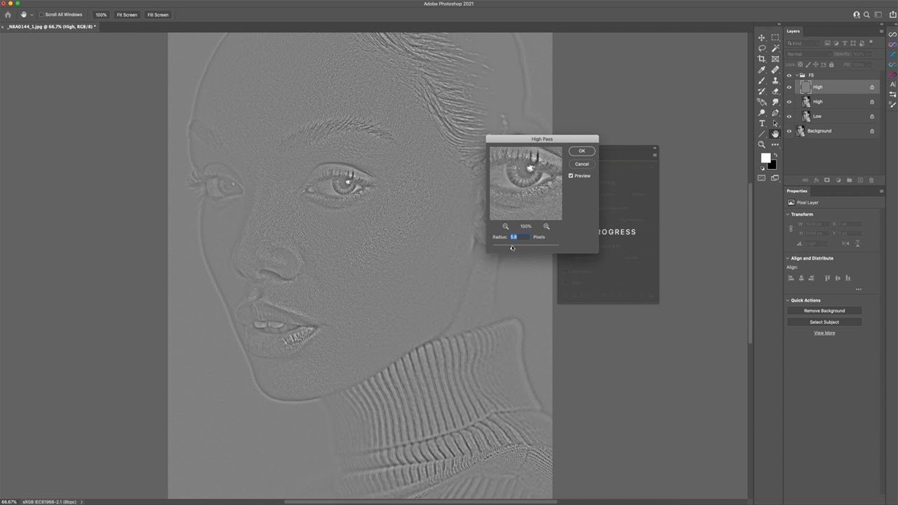This screenshot has height=505, width=898.
Task: Select the Eyedropper tool
Action: coord(762,70)
